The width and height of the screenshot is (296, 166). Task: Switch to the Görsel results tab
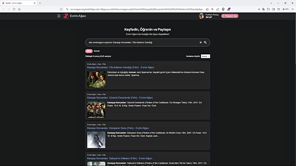[x=97, y=51]
